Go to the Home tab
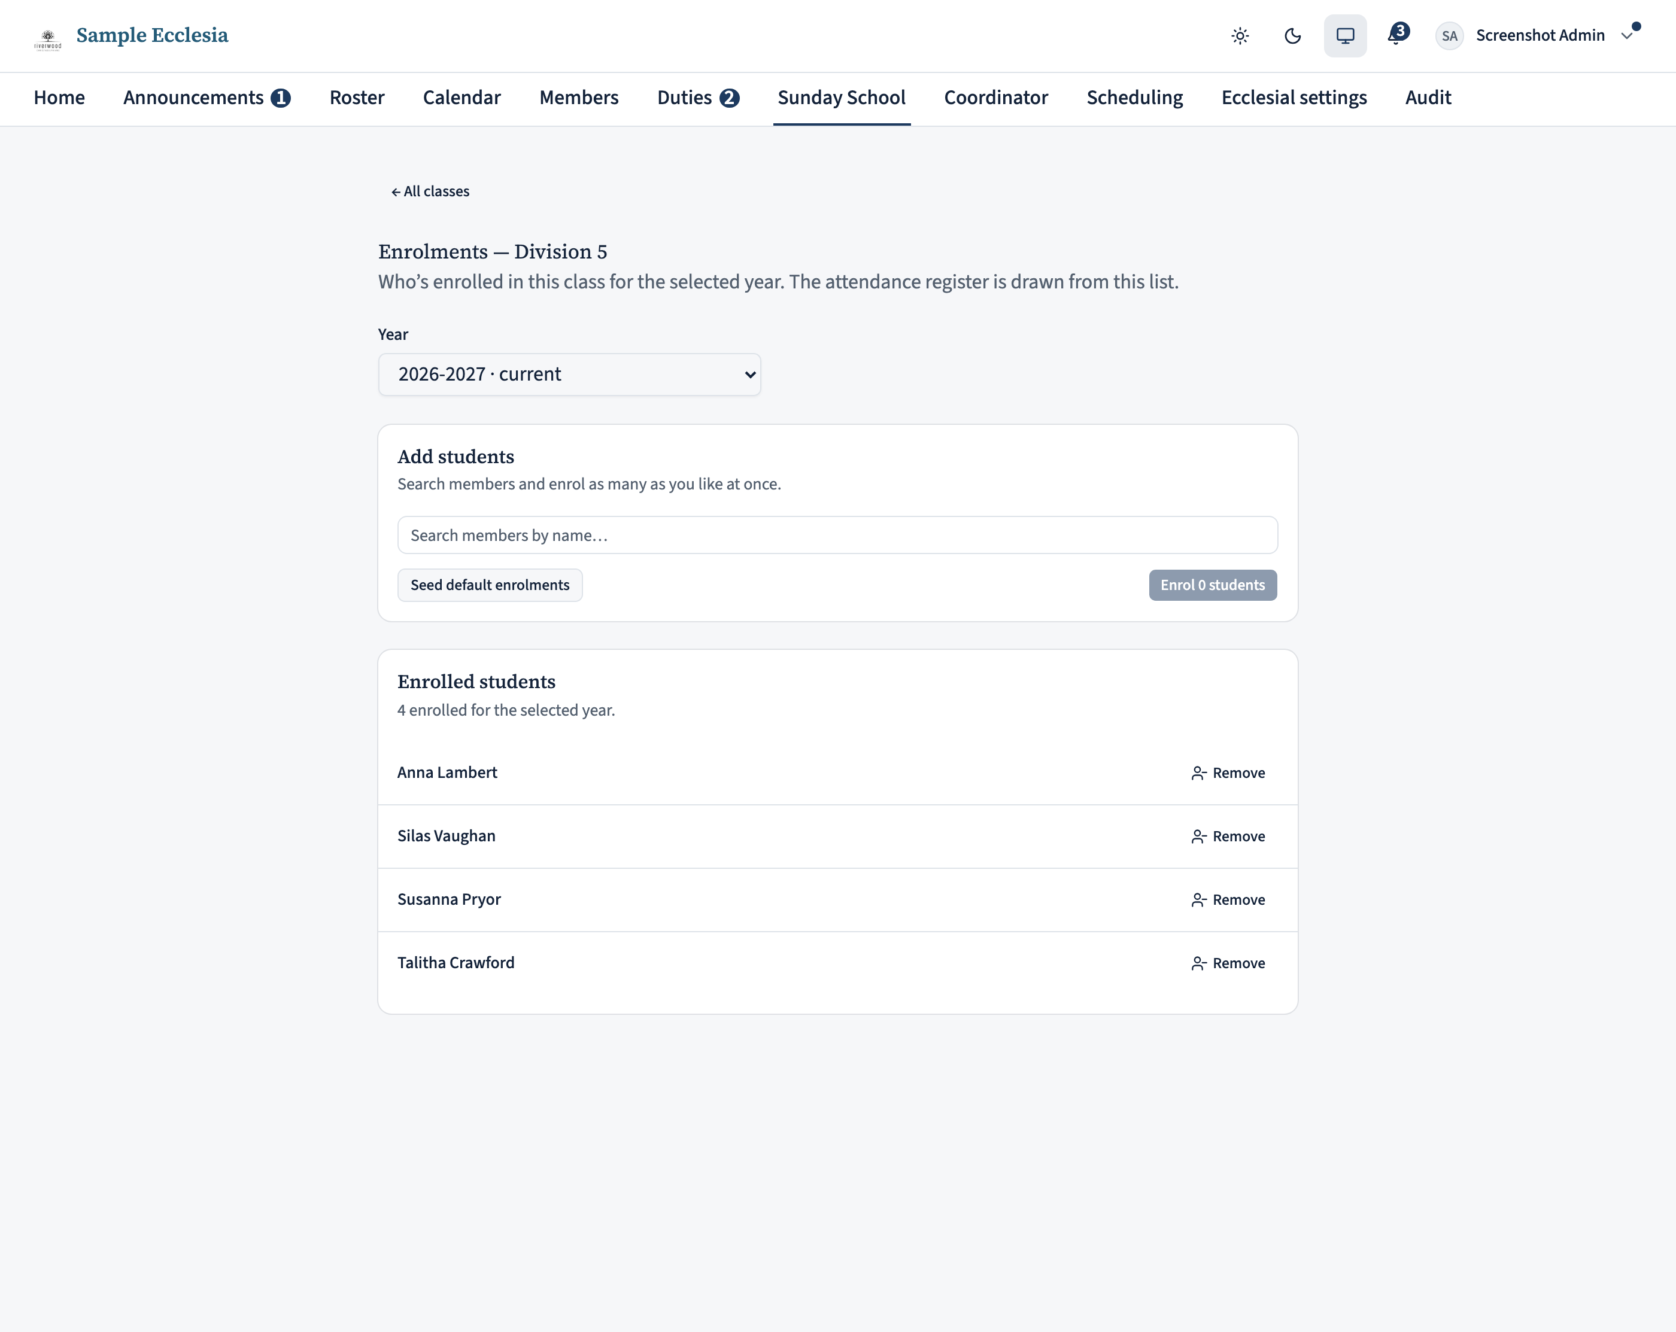The image size is (1676, 1332). pos(59,98)
